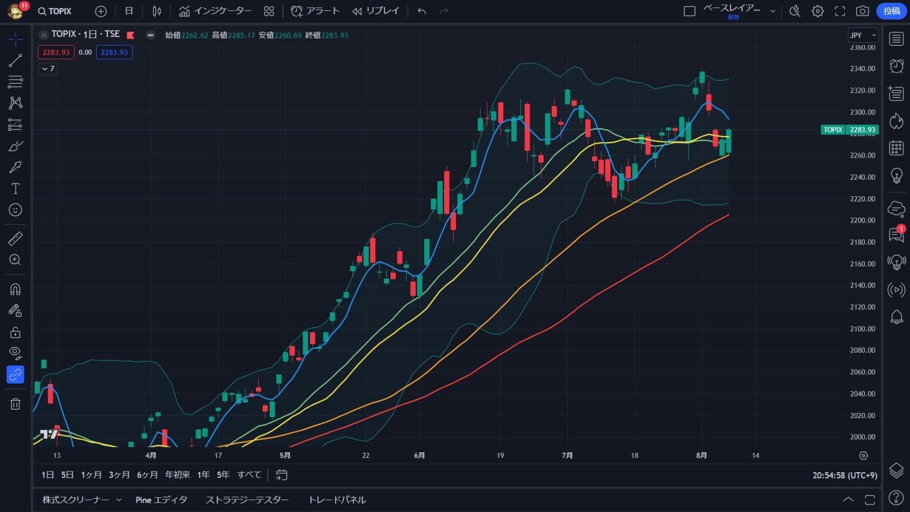Screen dimensions: 910x512
Task: Collapse the TOPIX symbol legend minus button
Action: click(x=151, y=35)
